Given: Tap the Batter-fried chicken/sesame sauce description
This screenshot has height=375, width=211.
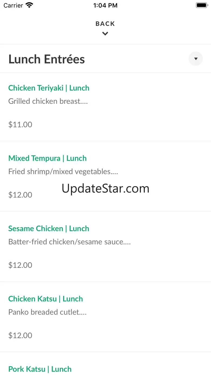Looking at the screenshot, I should [70, 242].
